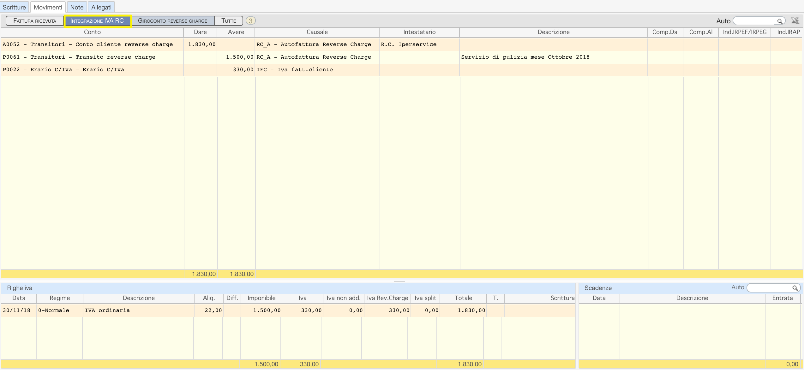Click the Scadenze search field

[x=770, y=287]
